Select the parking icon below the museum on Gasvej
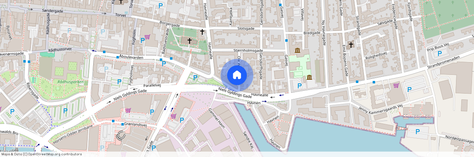Screen dimensions: 474x157 pyautogui.click(x=299, y=86)
